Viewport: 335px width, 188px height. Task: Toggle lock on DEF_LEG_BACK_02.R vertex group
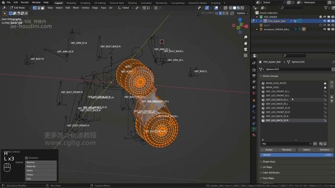(x=325, y=121)
